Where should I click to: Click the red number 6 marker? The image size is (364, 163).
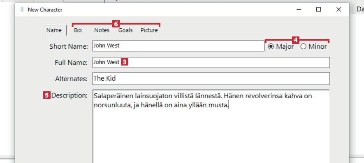pos(116,24)
